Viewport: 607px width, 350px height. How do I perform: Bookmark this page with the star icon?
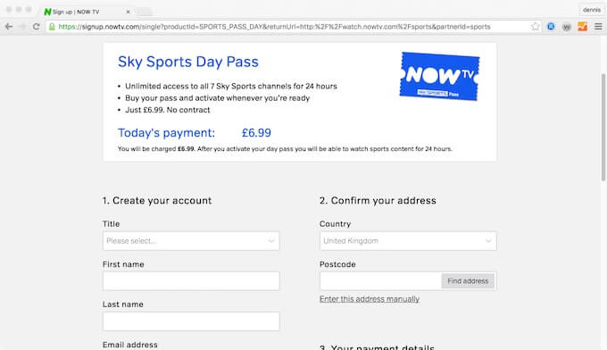tap(535, 26)
